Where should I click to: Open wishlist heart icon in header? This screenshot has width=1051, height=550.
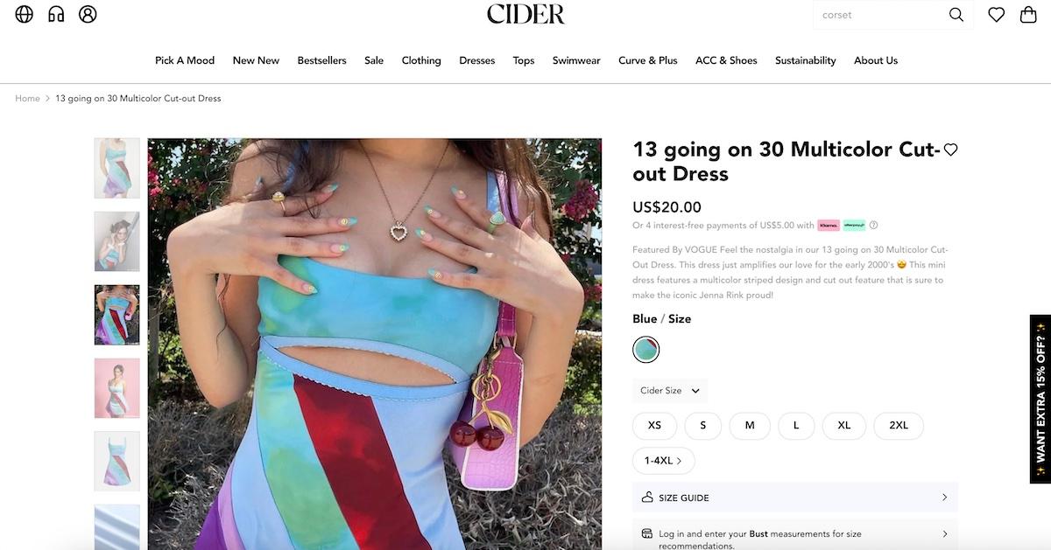tap(997, 15)
